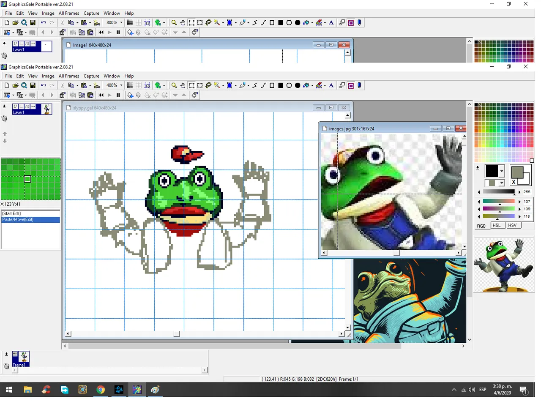Select the Filled Ellipse tool in front window
The width and height of the screenshot is (541, 404).
[298, 85]
